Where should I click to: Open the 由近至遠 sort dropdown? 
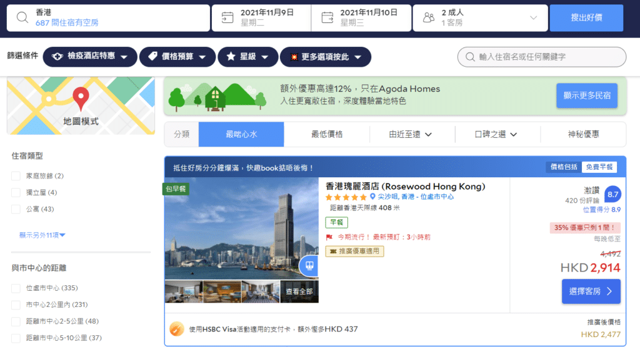(x=410, y=134)
